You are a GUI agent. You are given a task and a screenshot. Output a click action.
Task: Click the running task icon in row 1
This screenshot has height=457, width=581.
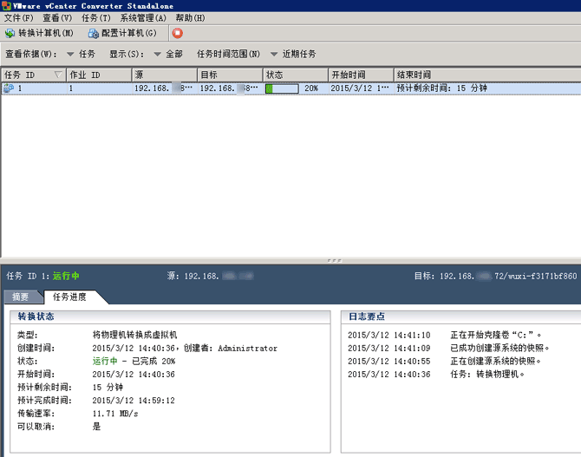(x=9, y=88)
